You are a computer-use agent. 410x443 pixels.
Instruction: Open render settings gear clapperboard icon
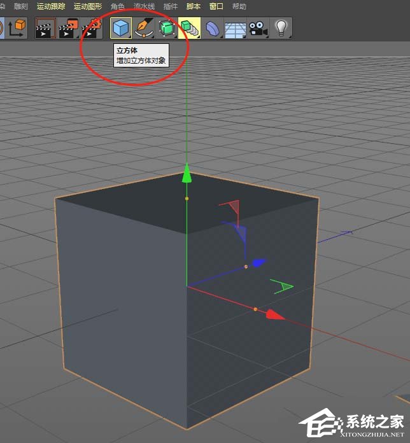[x=92, y=28]
